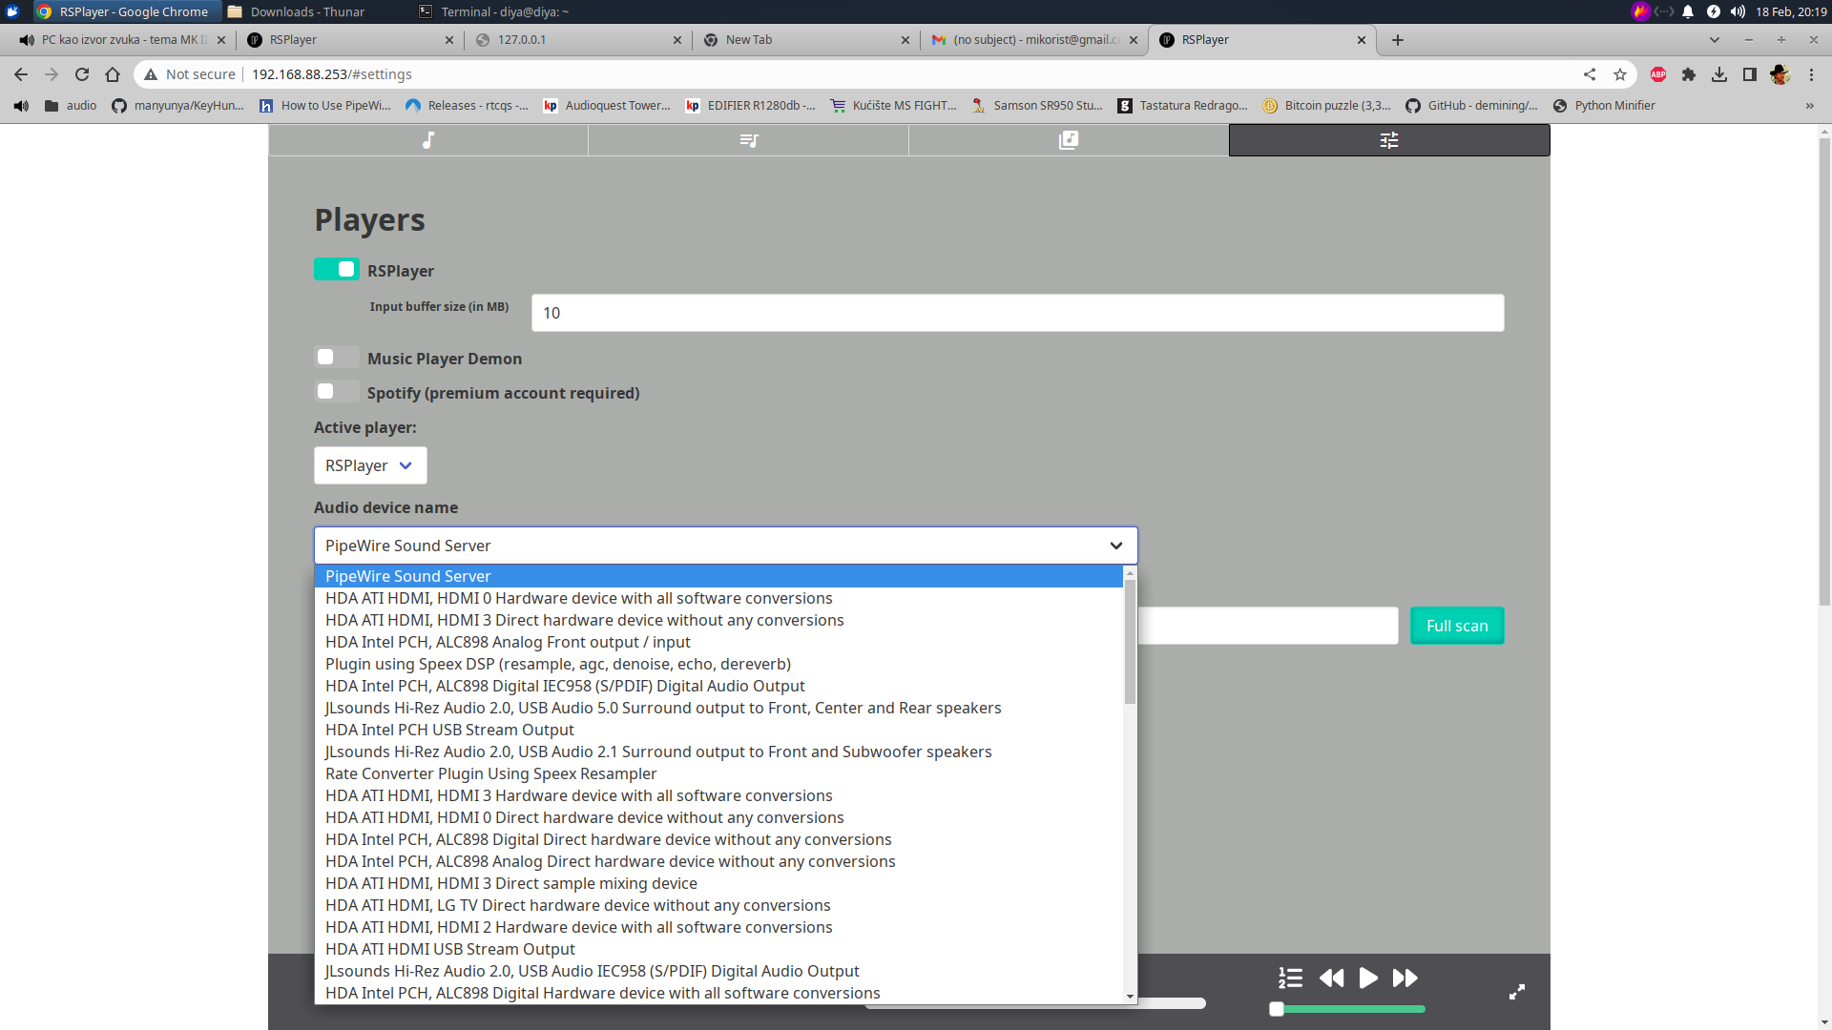Screen dimensions: 1832x1030
Task: Share this page via share icon
Action: pyautogui.click(x=1590, y=74)
